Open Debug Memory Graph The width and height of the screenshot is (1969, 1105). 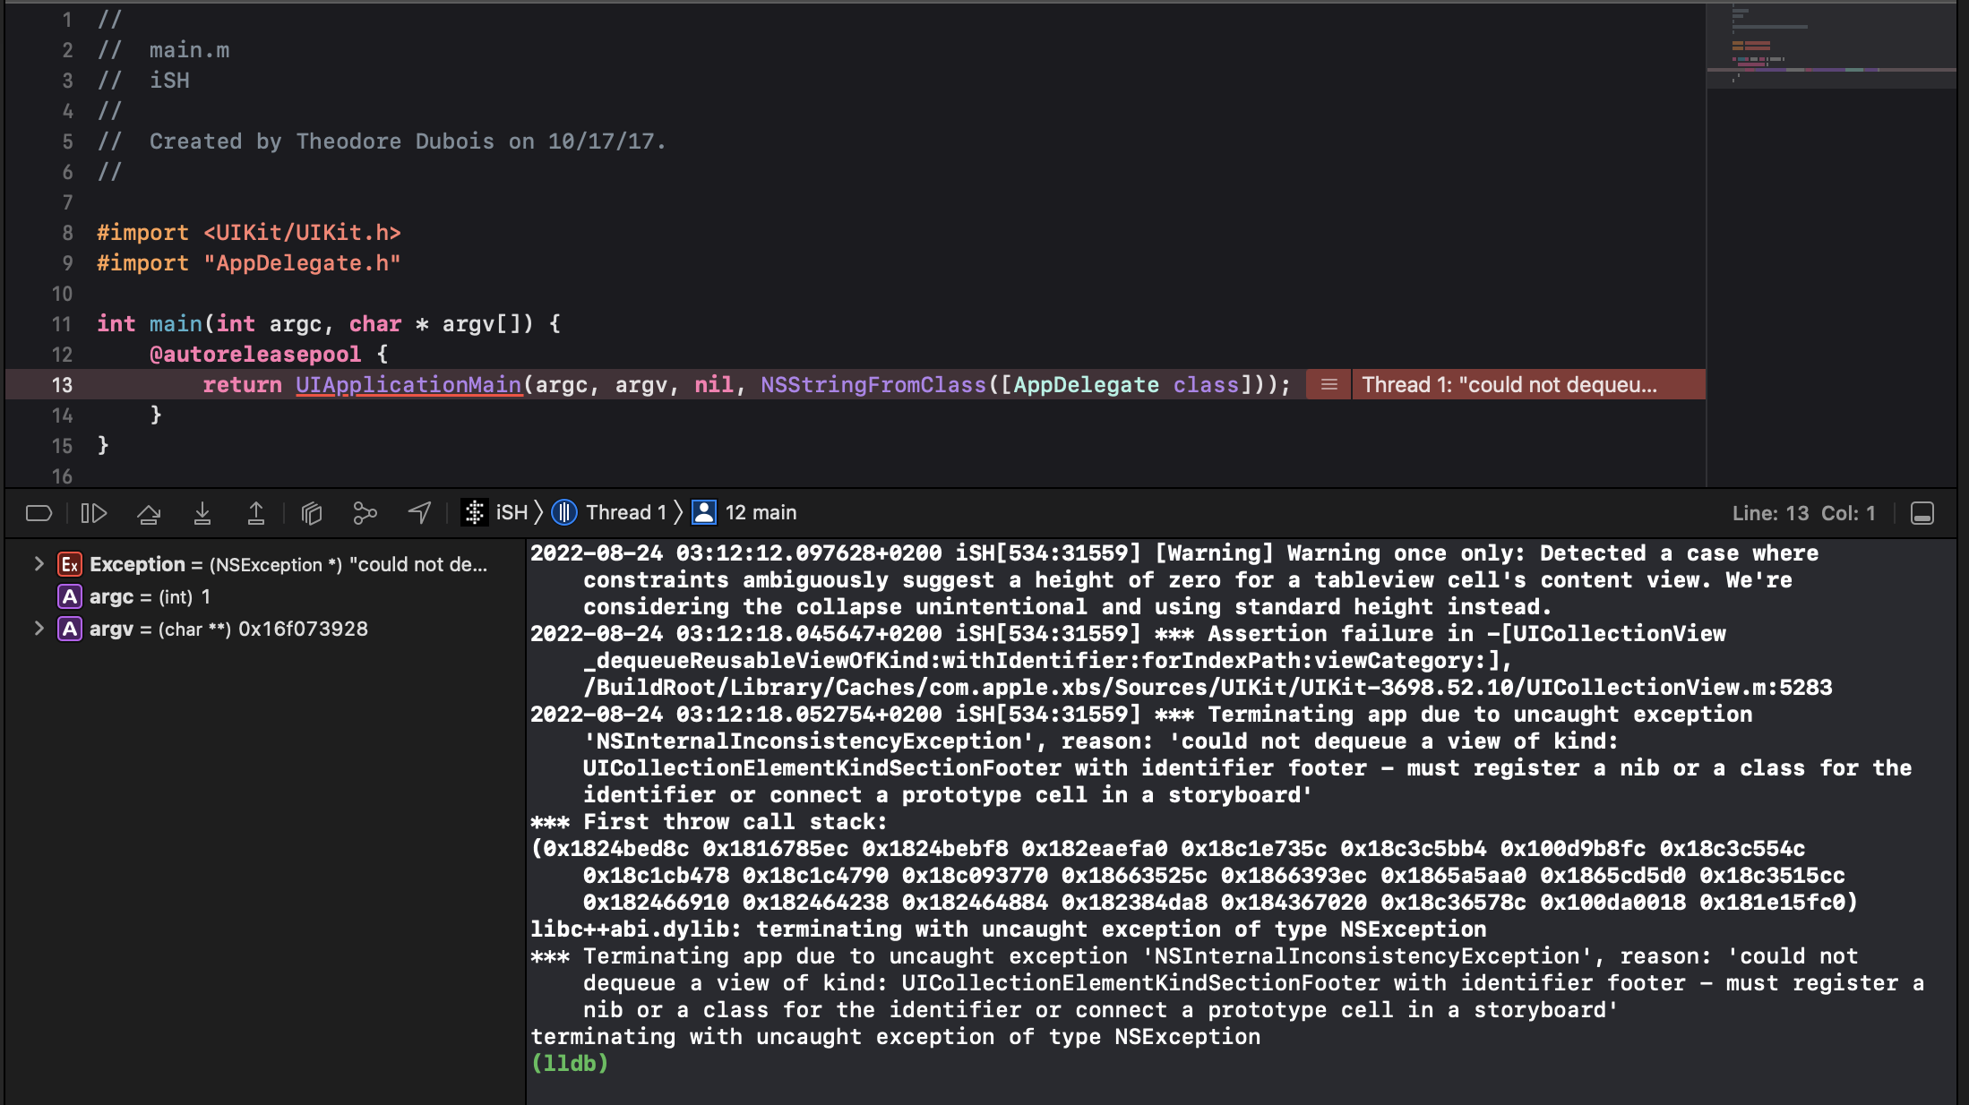(x=365, y=513)
